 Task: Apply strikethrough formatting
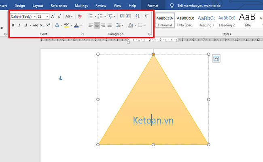(x=35, y=25)
